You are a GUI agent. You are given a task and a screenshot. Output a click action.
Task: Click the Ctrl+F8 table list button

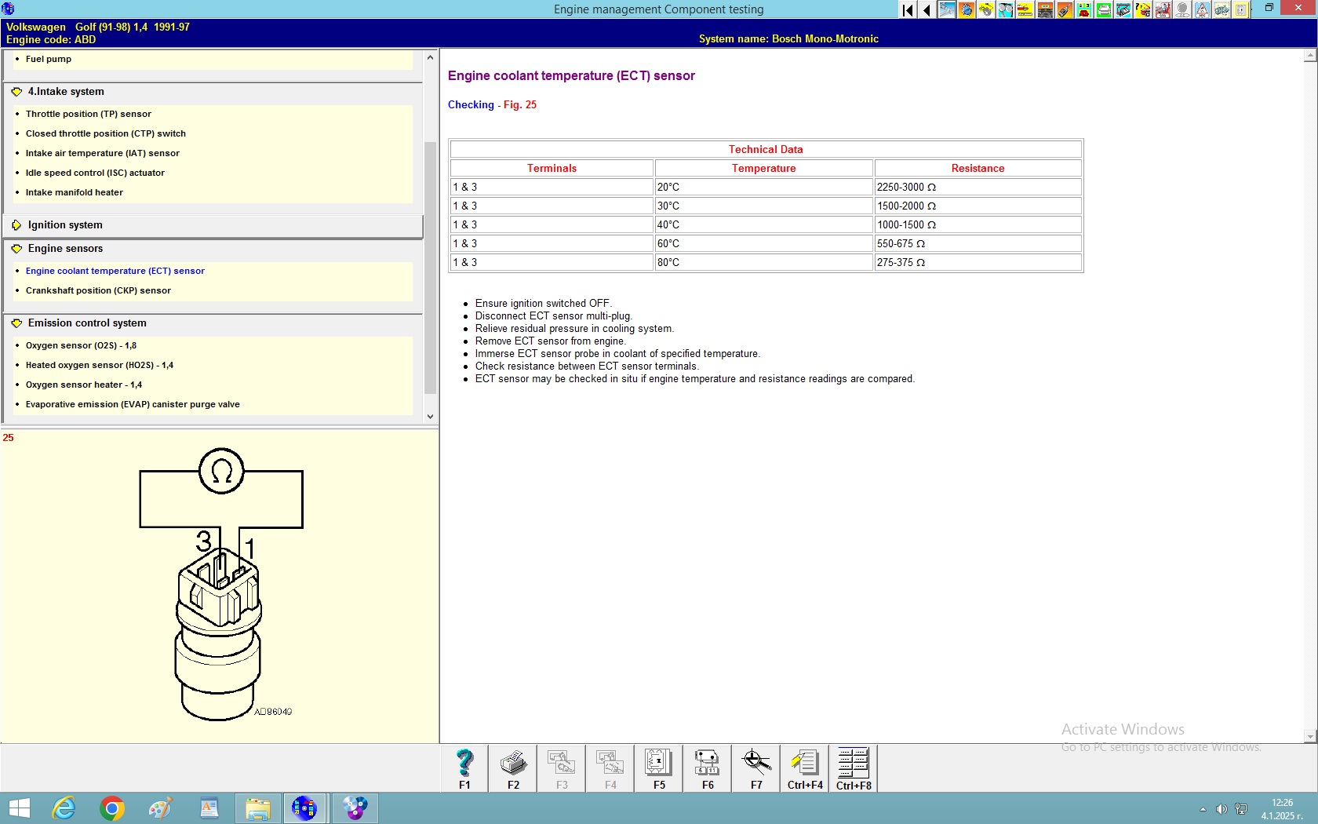[854, 768]
